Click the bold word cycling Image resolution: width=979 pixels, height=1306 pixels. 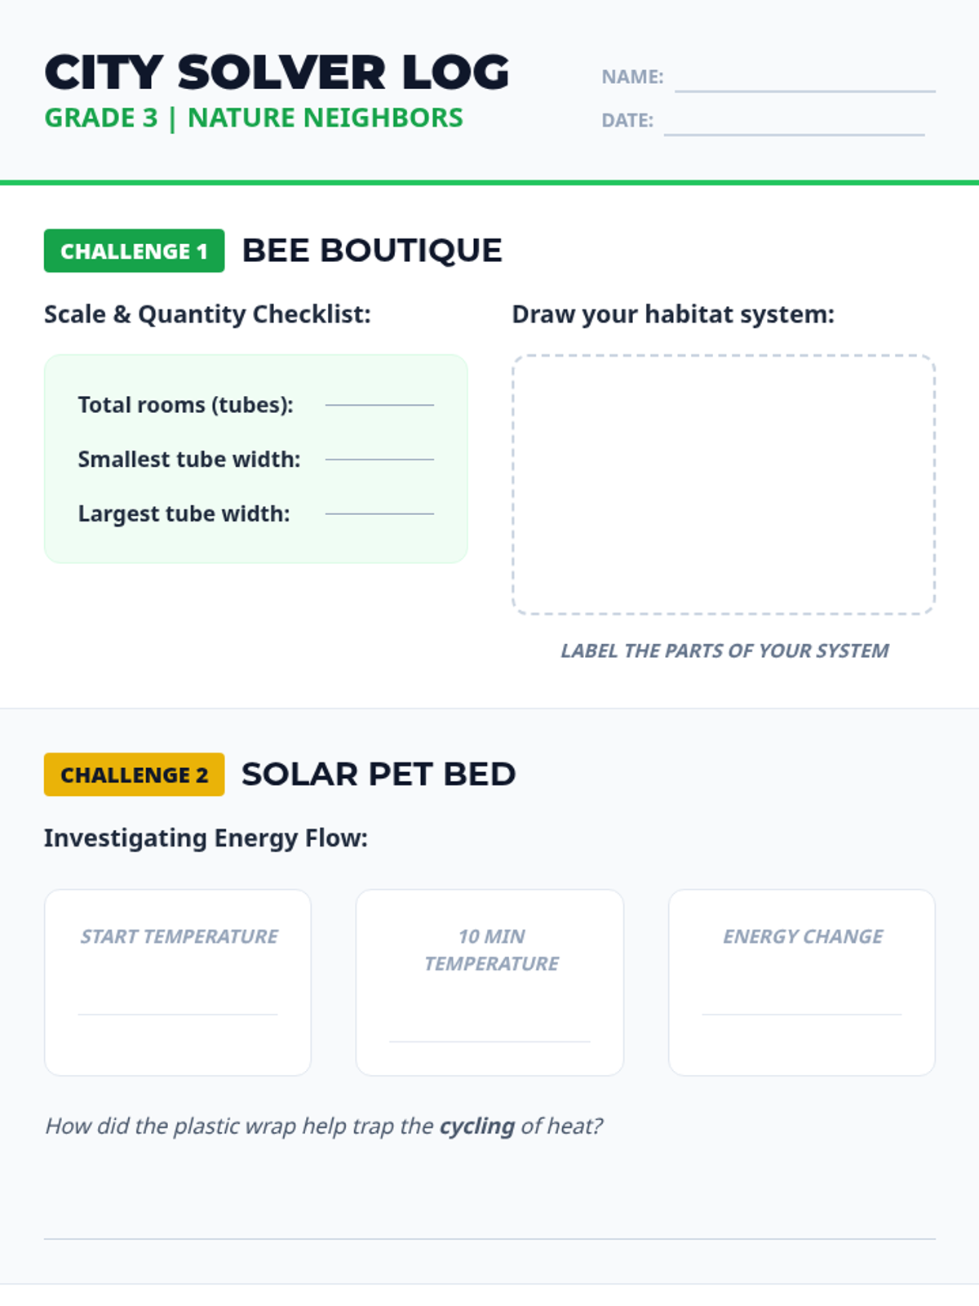click(x=477, y=1126)
